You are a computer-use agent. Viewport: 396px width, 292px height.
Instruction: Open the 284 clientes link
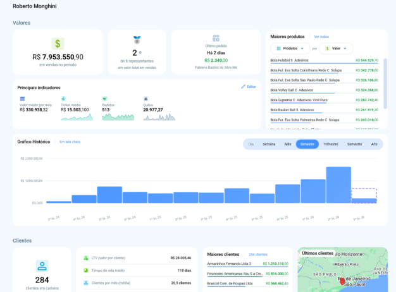pyautogui.click(x=258, y=255)
